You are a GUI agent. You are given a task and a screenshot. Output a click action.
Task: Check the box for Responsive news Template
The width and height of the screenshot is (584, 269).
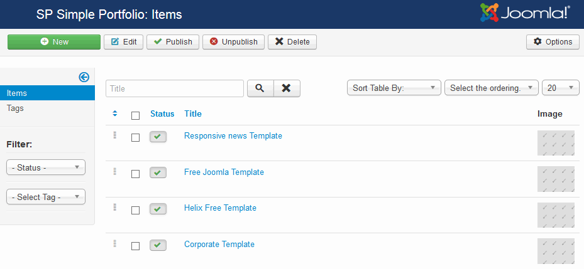(x=135, y=137)
